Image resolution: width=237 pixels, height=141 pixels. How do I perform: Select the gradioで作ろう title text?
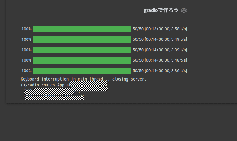tap(161, 10)
